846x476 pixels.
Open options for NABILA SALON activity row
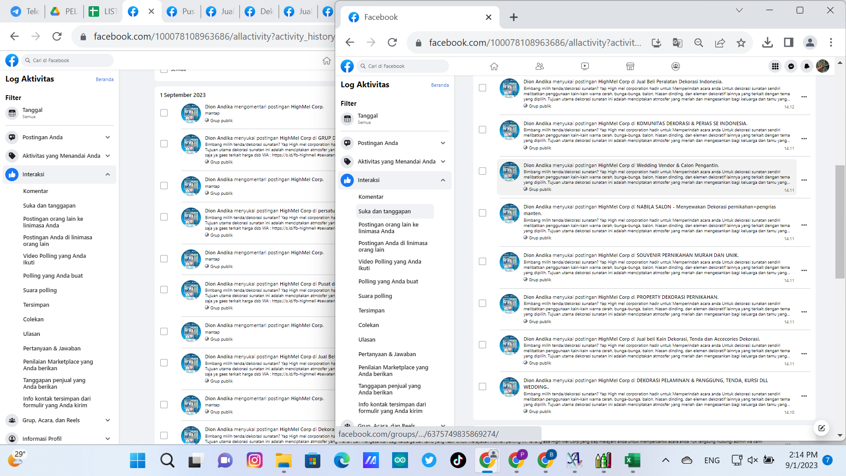coord(804,225)
